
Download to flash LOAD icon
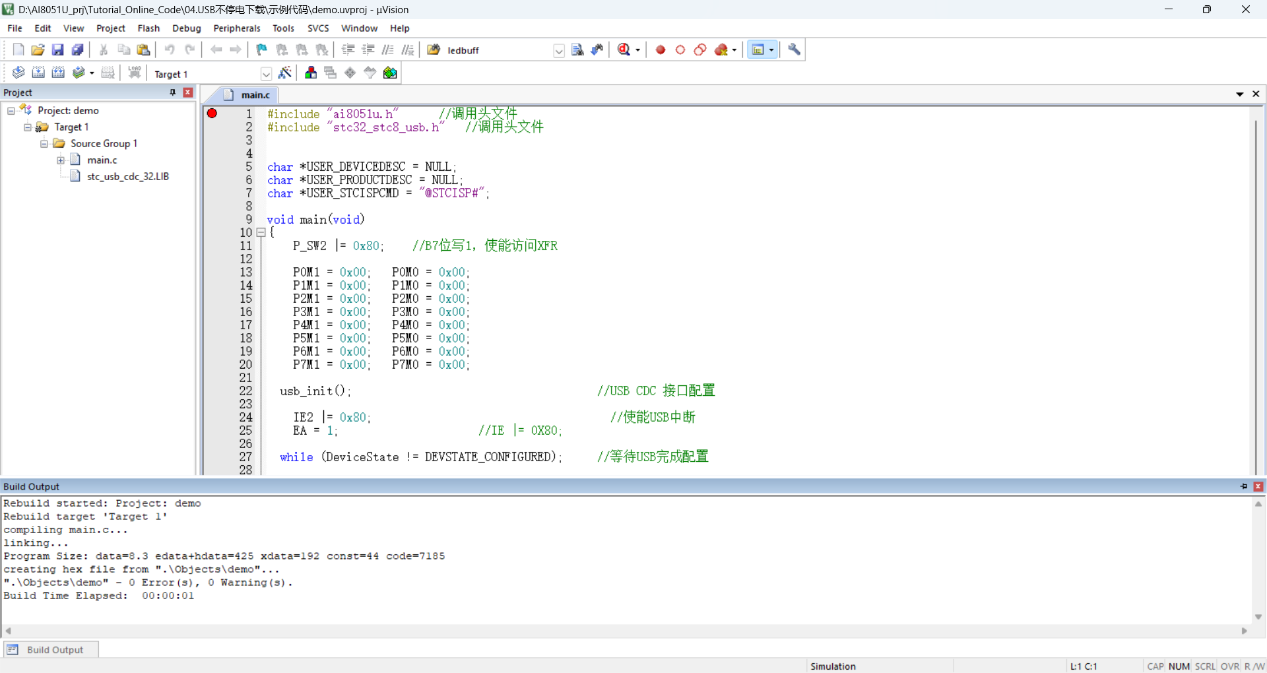(135, 73)
